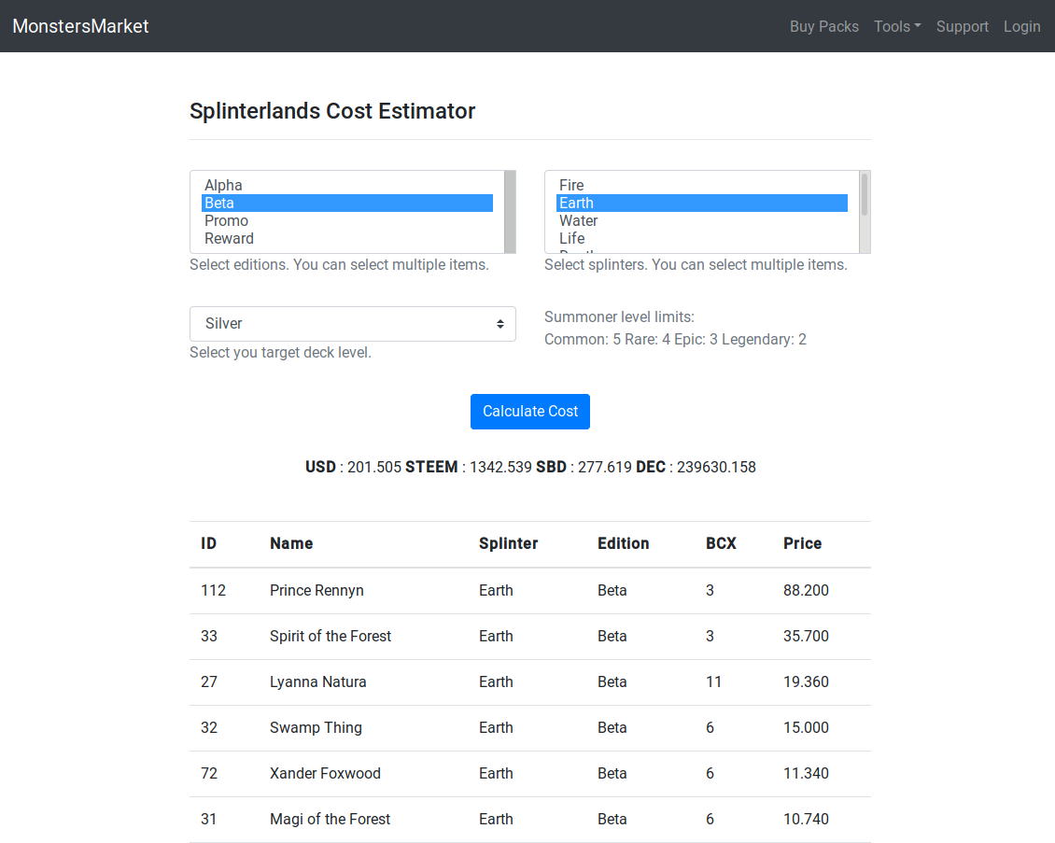Viewport: 1055px width, 843px height.
Task: Click the Calculate Cost button
Action: click(530, 412)
